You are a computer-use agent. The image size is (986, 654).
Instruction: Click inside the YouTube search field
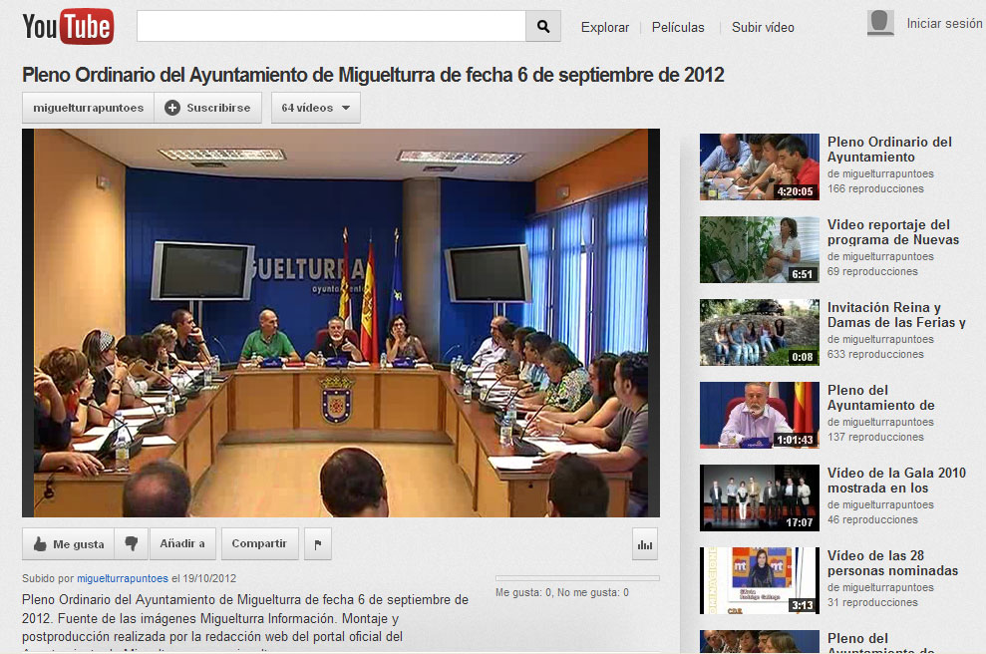point(331,27)
